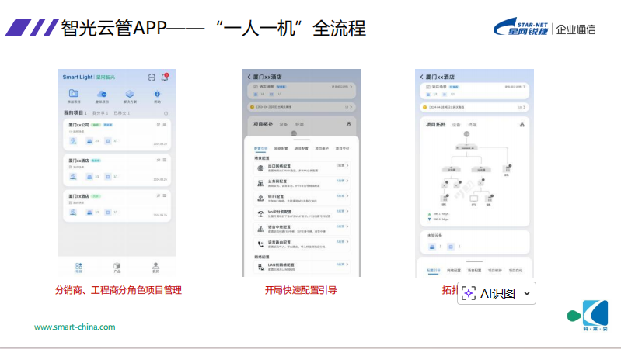Select the 我的 profile icon in bottom navigation

(155, 265)
